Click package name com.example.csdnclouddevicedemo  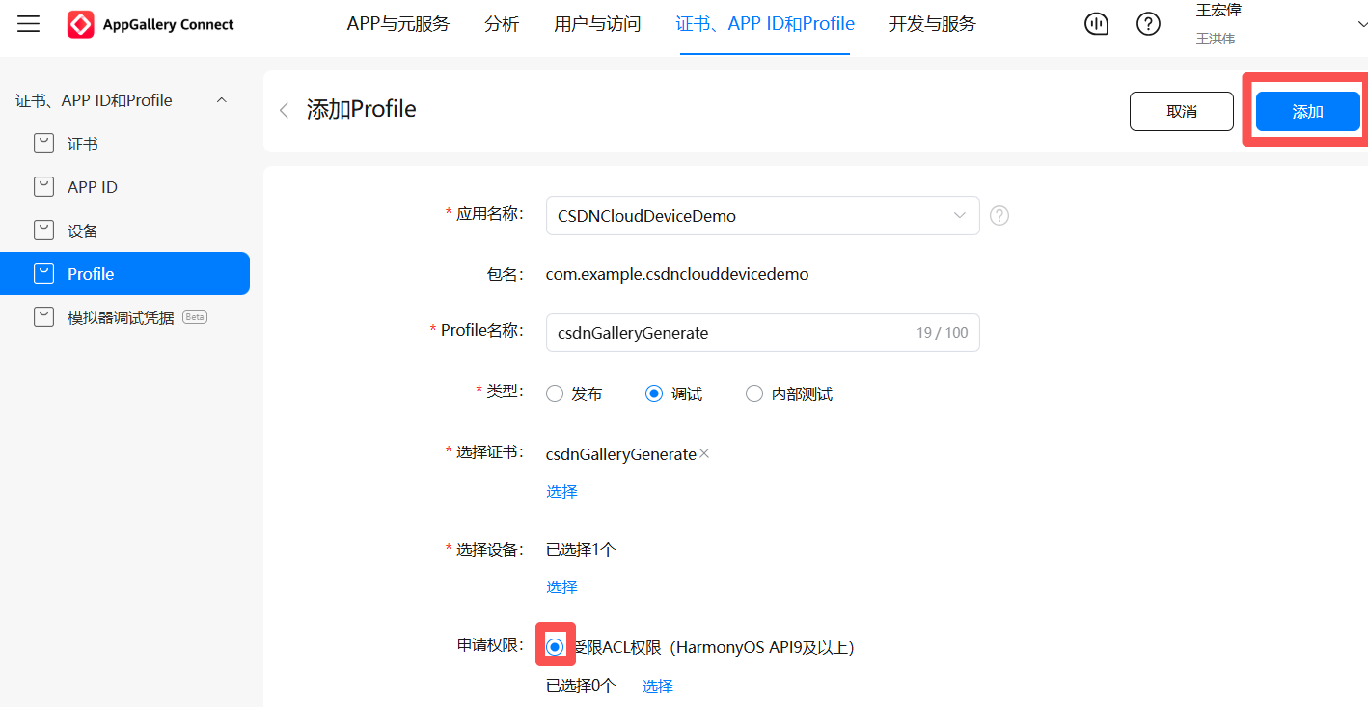tap(677, 274)
